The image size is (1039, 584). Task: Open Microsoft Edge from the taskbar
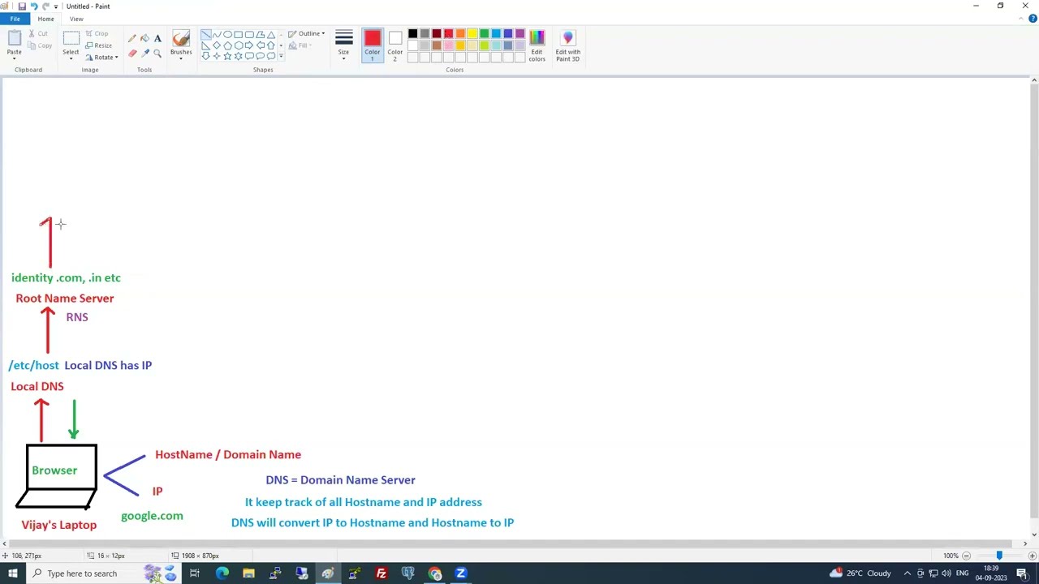click(x=222, y=573)
